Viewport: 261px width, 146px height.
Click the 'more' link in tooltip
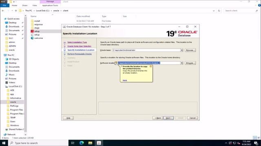point(125,80)
